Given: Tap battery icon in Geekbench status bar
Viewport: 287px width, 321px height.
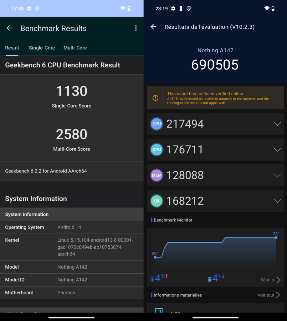Looking at the screenshot, I should click(129, 8).
